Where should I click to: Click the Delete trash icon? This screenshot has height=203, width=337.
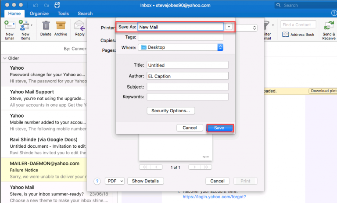point(46,25)
